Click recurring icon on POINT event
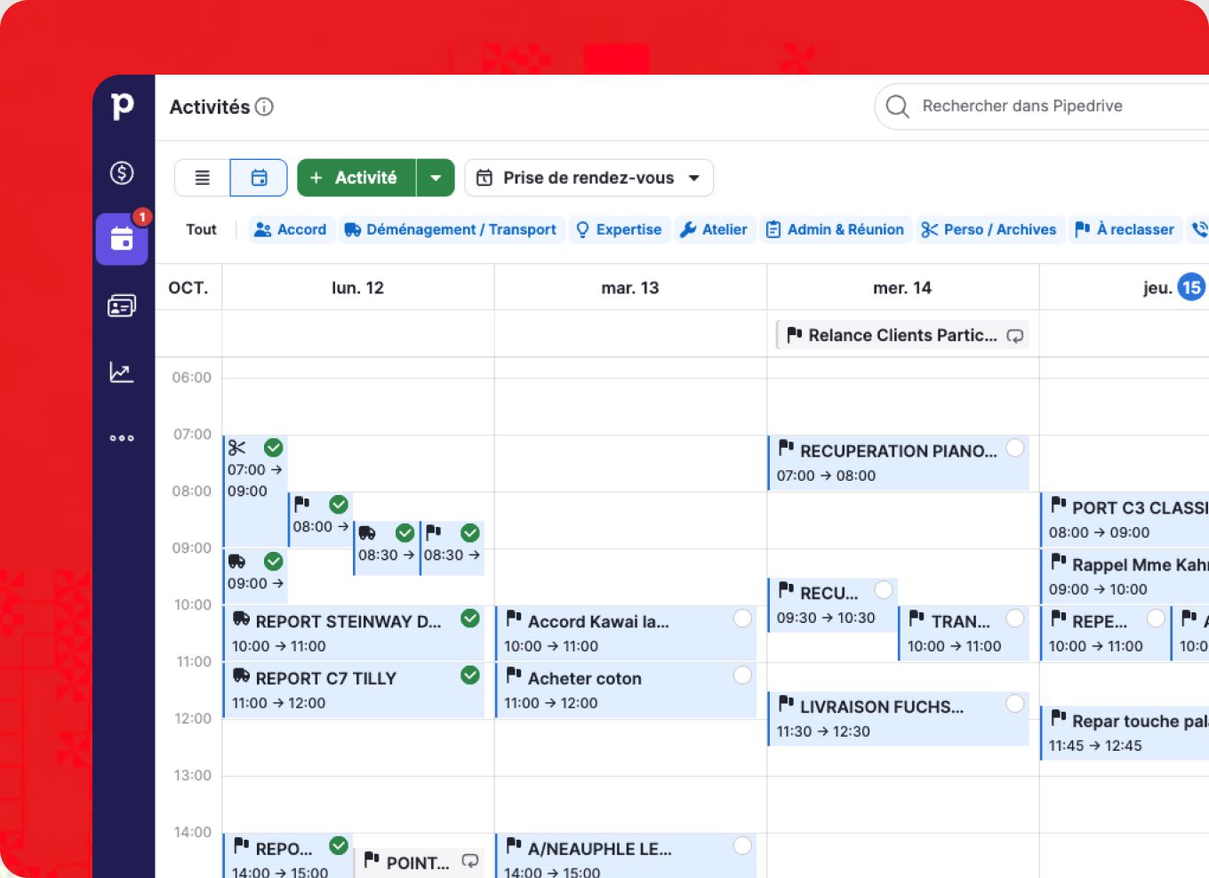Viewport: 1209px width, 878px height. pos(470,861)
